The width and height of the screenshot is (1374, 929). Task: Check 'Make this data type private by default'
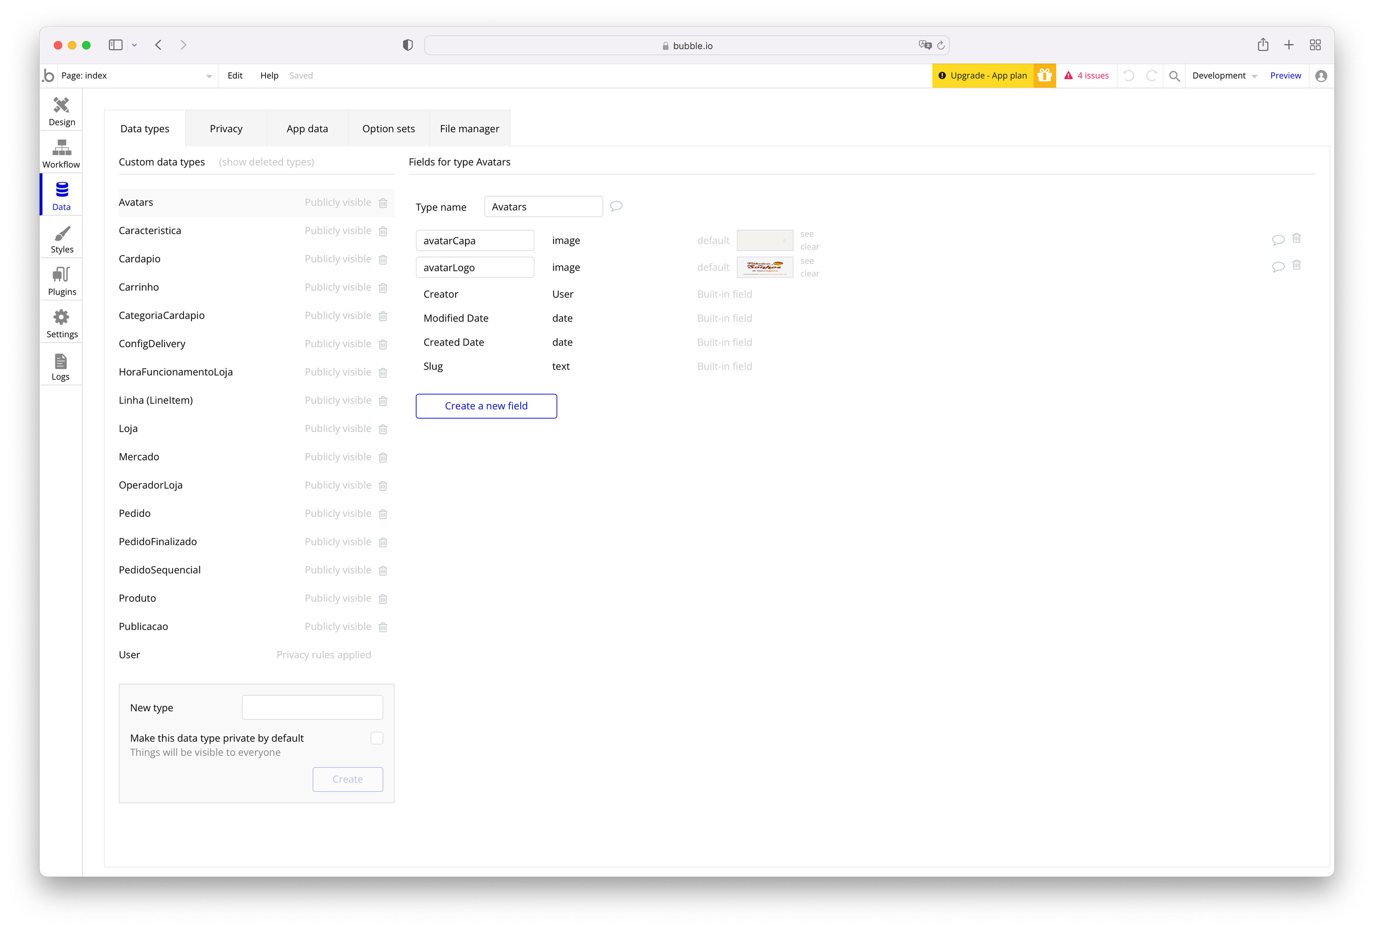coord(377,738)
